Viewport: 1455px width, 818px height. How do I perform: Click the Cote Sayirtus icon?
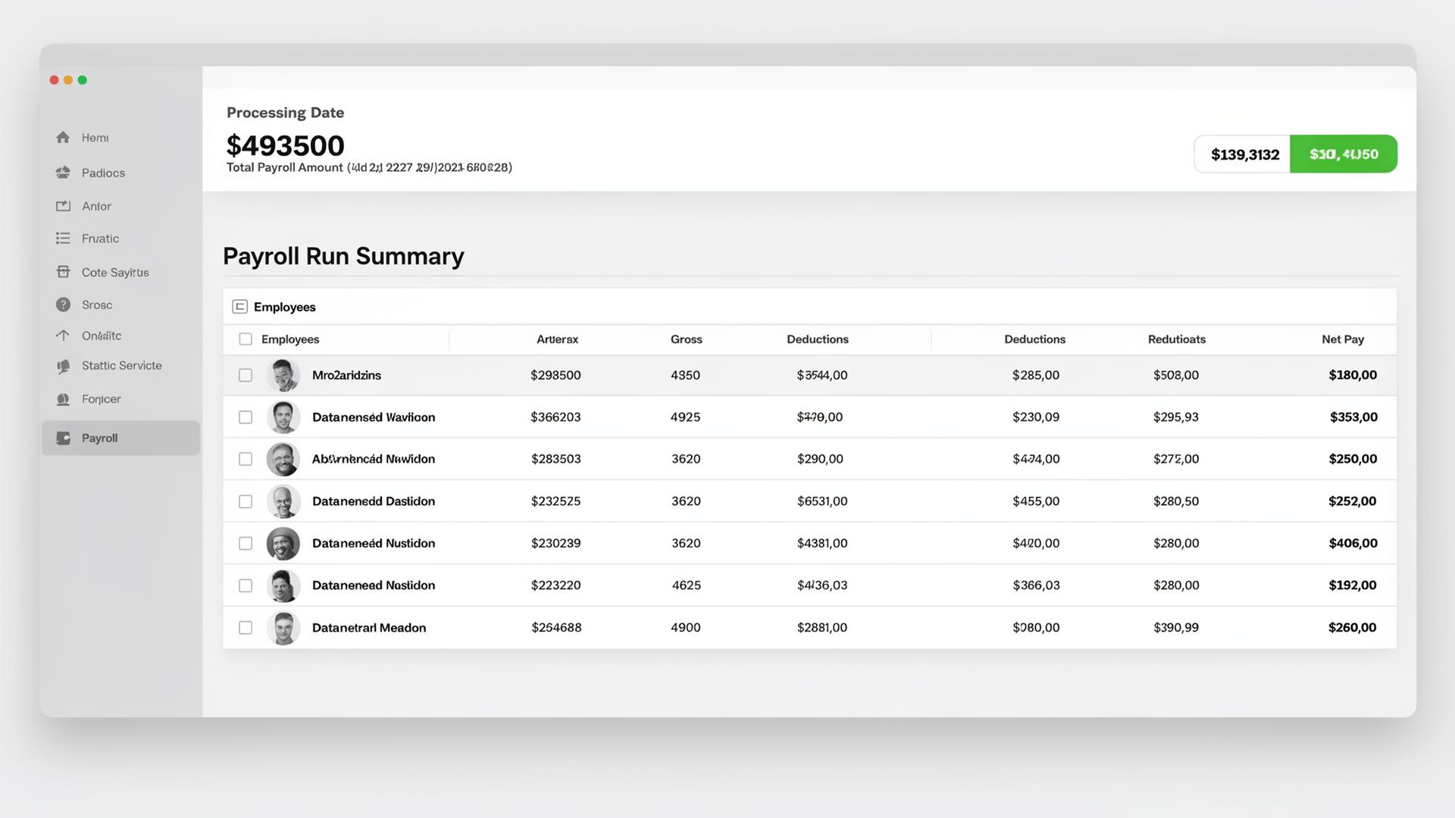coord(63,272)
